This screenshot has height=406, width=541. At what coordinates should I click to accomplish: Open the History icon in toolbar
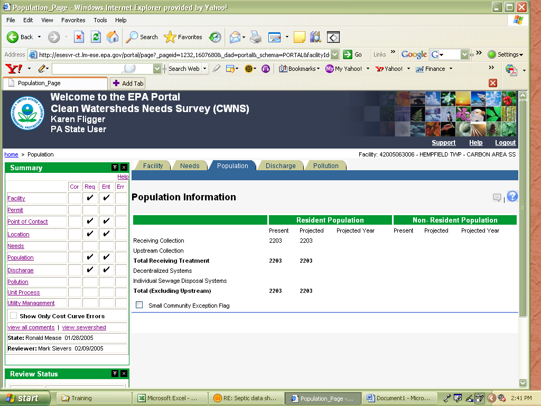[215, 37]
